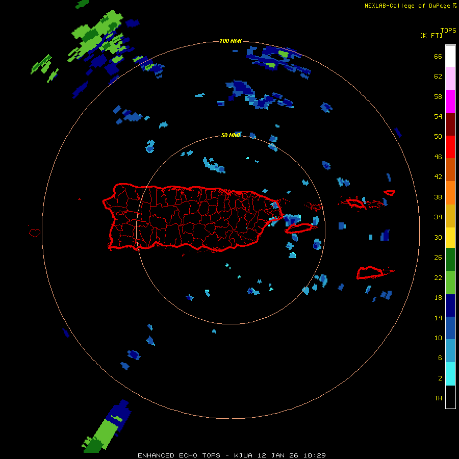Click the light pink legend swatch
Screen dimensions: 459x459
(450, 78)
